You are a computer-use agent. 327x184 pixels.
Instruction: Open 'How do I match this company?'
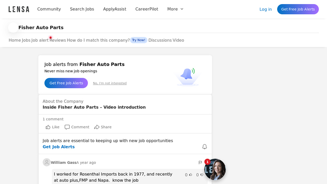click(x=98, y=40)
